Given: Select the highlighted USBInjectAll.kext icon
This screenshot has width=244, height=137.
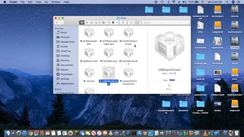Looking at the screenshot, I should point(109,73).
